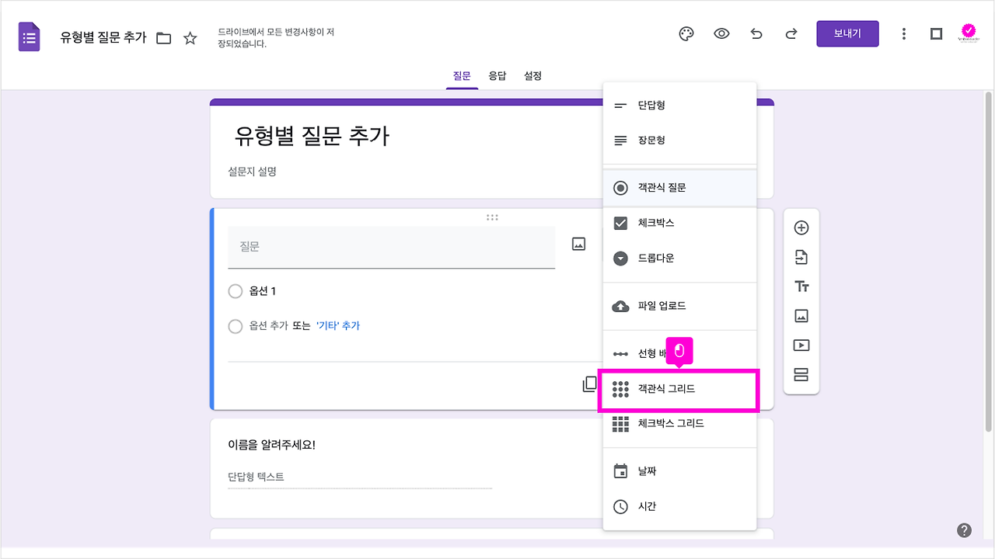Add title and description with Tt icon

click(x=801, y=286)
